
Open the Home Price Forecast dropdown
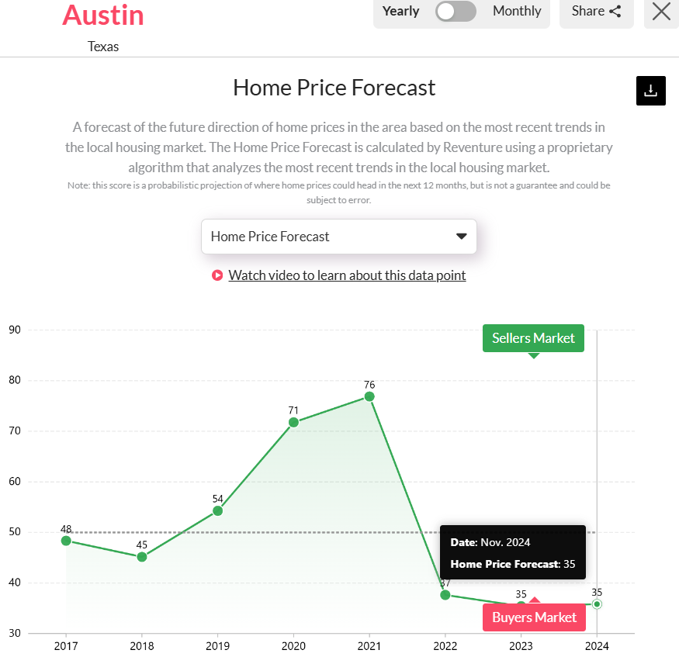coord(339,237)
